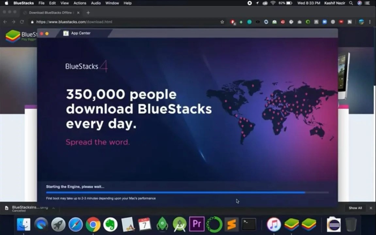Go back in Chrome
The image size is (376, 235).
coord(5,22)
